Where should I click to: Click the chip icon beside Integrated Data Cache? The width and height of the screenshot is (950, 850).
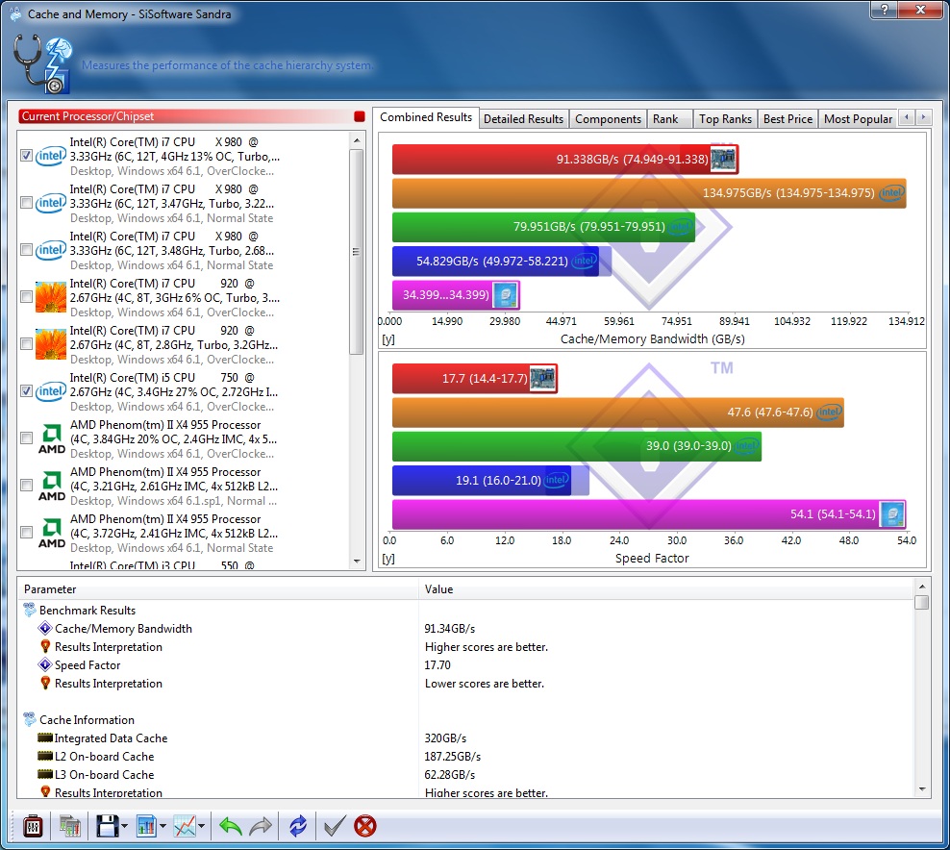coord(45,737)
